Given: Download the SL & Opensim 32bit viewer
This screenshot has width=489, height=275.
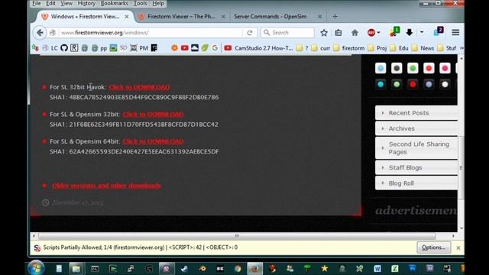Looking at the screenshot, I should click(153, 115).
